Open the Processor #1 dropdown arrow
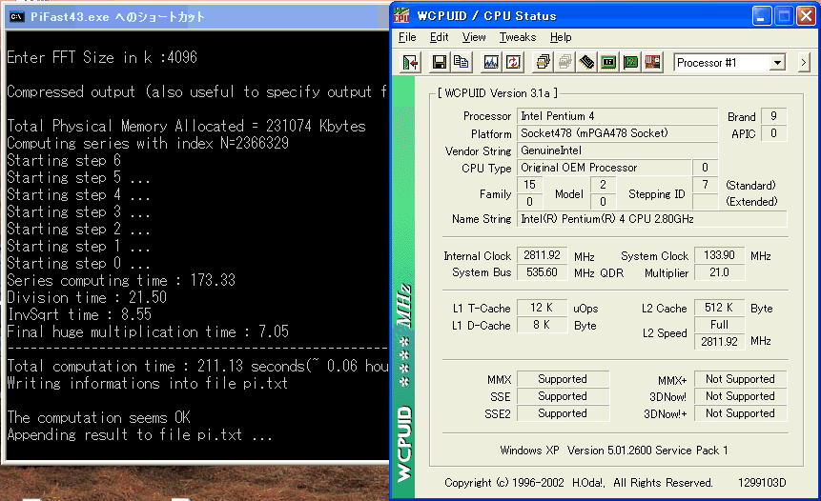821x501 pixels. 777,63
